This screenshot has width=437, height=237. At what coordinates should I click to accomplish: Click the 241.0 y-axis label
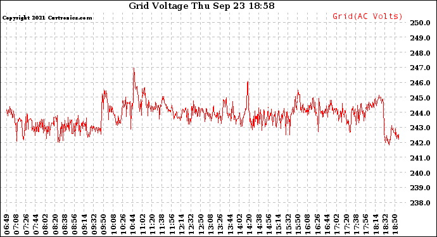(x=420, y=158)
